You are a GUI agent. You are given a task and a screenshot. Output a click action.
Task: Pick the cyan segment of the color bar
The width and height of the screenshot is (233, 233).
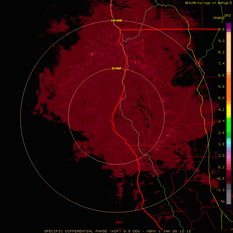[229, 142]
